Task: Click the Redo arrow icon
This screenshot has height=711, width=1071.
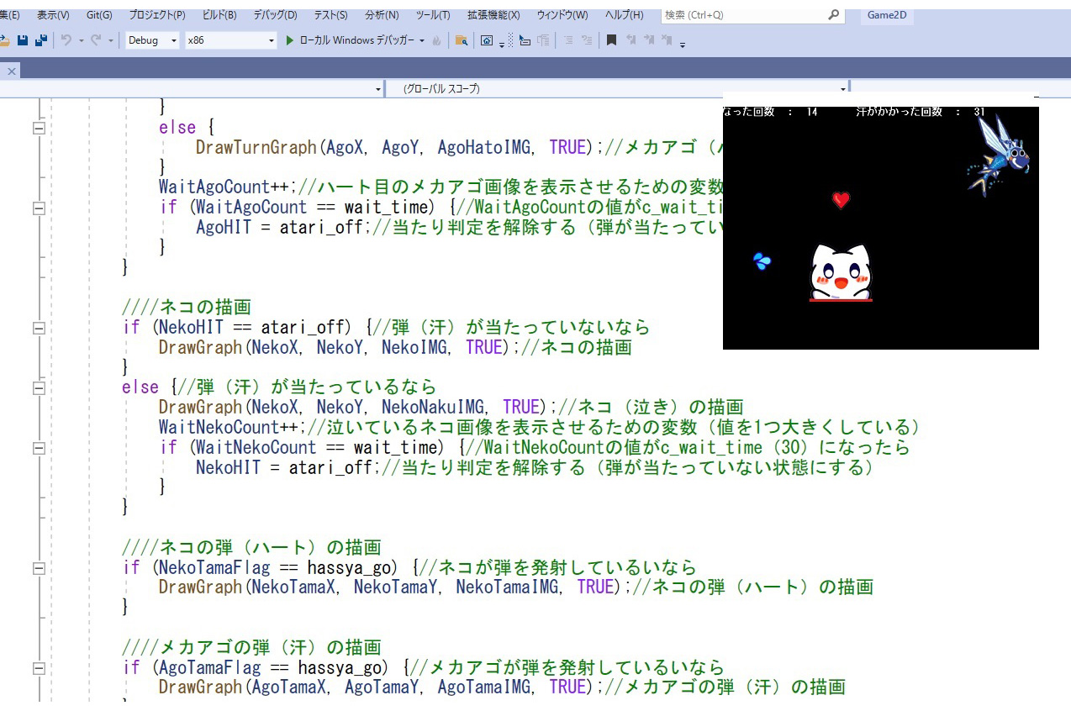Action: tap(96, 40)
